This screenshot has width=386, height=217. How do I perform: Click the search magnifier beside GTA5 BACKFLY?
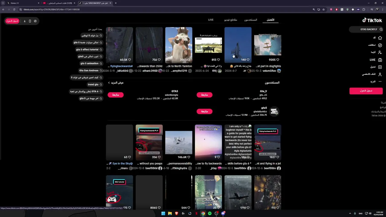click(x=381, y=30)
